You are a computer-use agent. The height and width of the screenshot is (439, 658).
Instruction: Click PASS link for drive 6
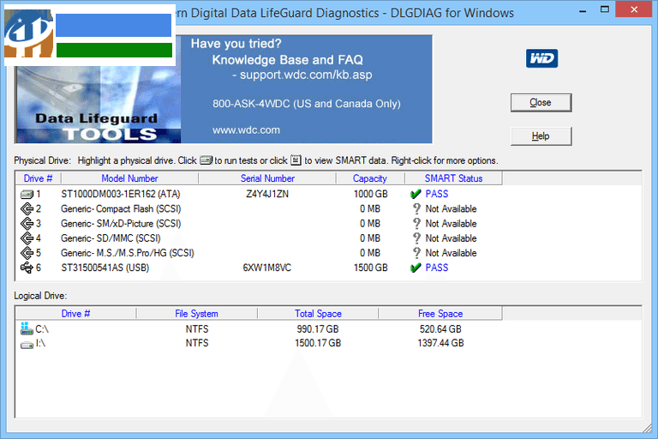(x=437, y=268)
